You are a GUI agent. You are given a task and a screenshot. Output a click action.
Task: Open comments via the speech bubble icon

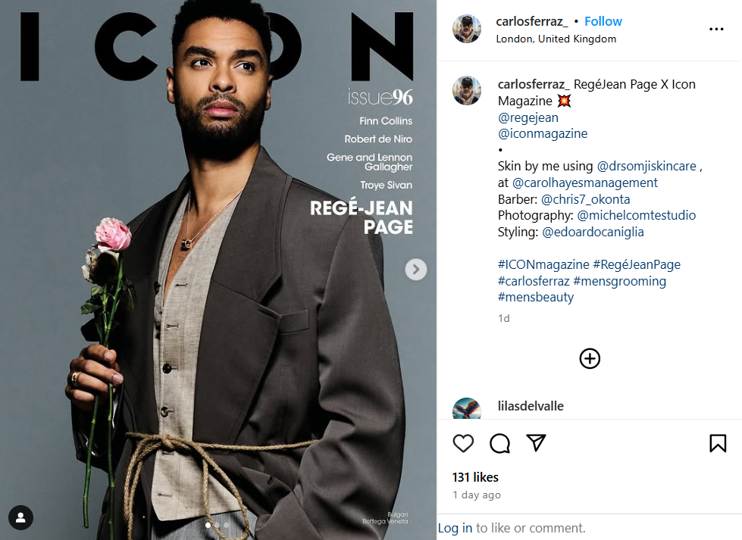(499, 443)
